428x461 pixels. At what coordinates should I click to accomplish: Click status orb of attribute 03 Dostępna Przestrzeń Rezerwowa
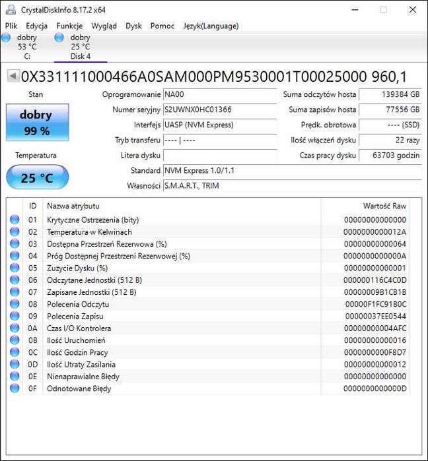coord(15,244)
